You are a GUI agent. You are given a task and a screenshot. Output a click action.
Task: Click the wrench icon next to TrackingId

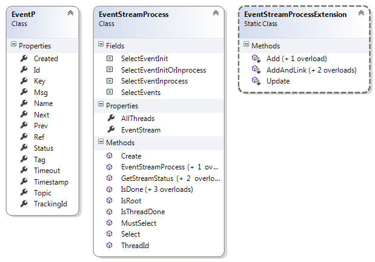tap(24, 203)
